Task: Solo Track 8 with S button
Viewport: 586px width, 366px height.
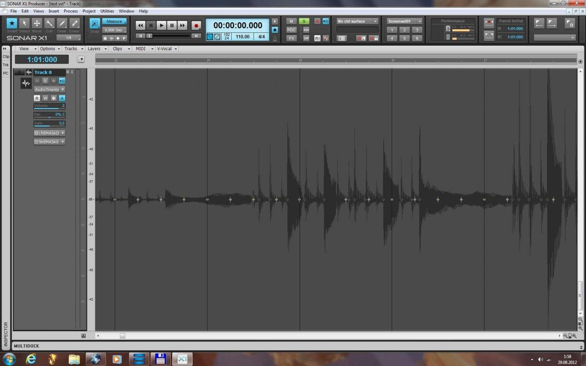Action: tap(45, 81)
